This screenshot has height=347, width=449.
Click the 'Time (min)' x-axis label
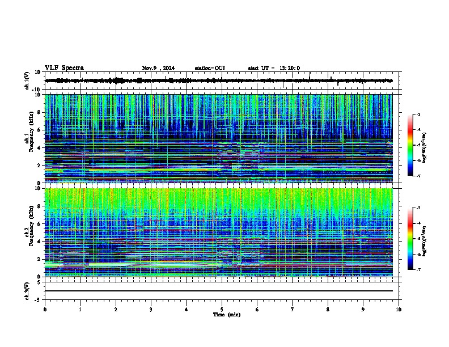coord(227,315)
